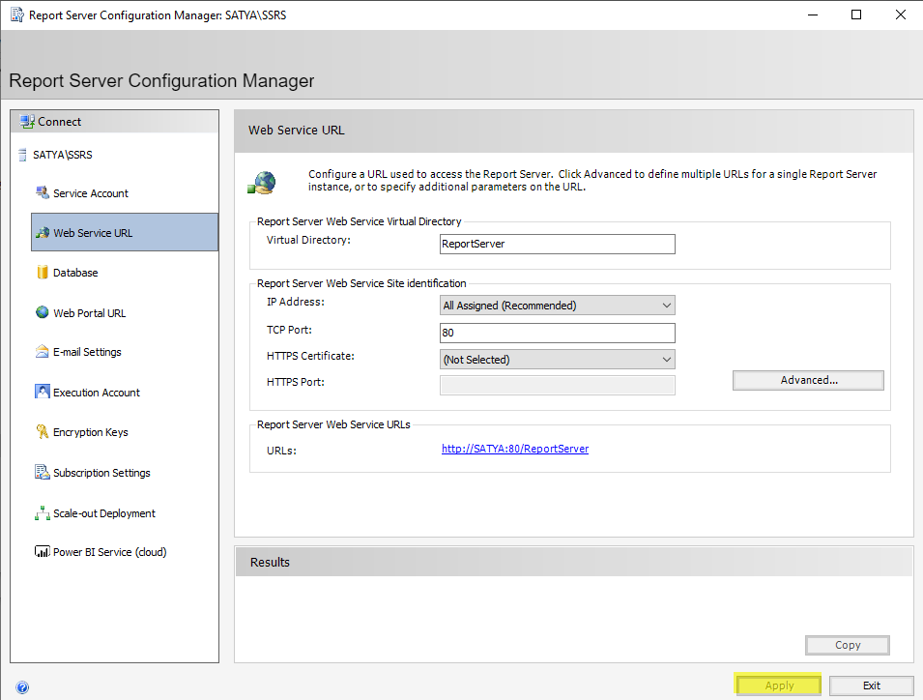
Task: Select the Database cylinder icon
Action: [43, 273]
